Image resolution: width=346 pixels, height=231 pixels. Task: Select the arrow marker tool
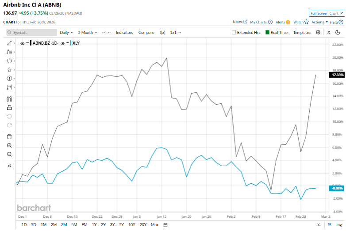coord(9,70)
